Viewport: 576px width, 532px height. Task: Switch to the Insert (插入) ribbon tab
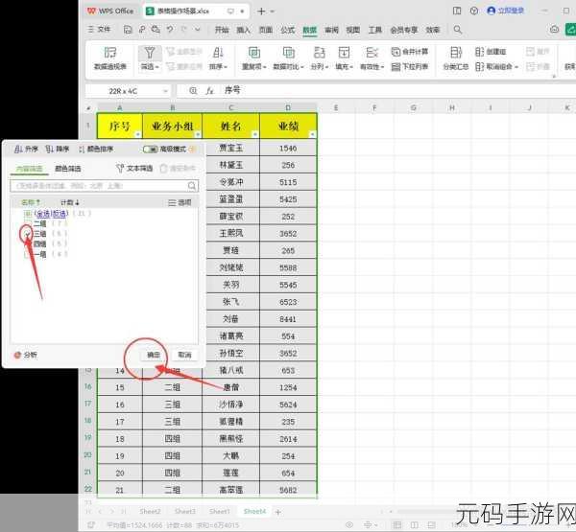coord(243,30)
